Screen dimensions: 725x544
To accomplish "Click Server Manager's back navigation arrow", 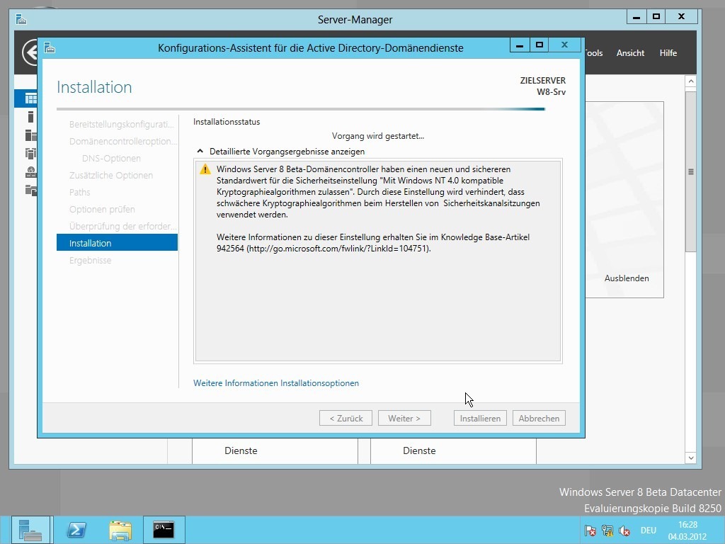I will (x=30, y=52).
